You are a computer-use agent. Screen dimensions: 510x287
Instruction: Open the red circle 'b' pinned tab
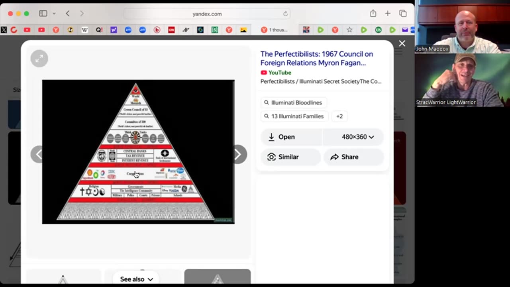point(157,30)
